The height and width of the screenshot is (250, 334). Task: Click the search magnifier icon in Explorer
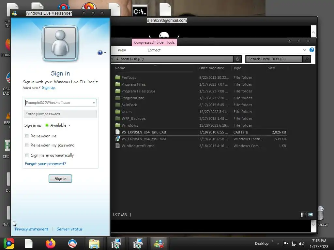(307, 59)
